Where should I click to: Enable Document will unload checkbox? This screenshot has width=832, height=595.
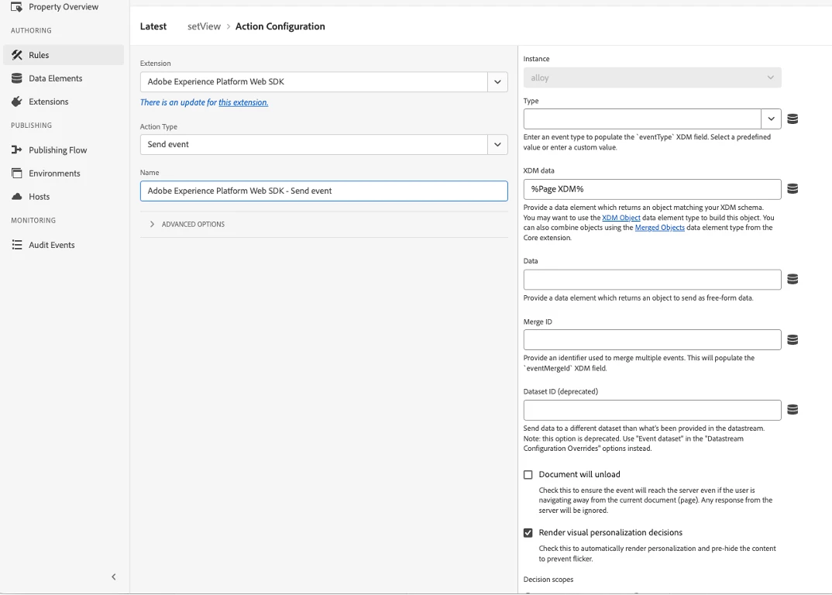(x=528, y=475)
